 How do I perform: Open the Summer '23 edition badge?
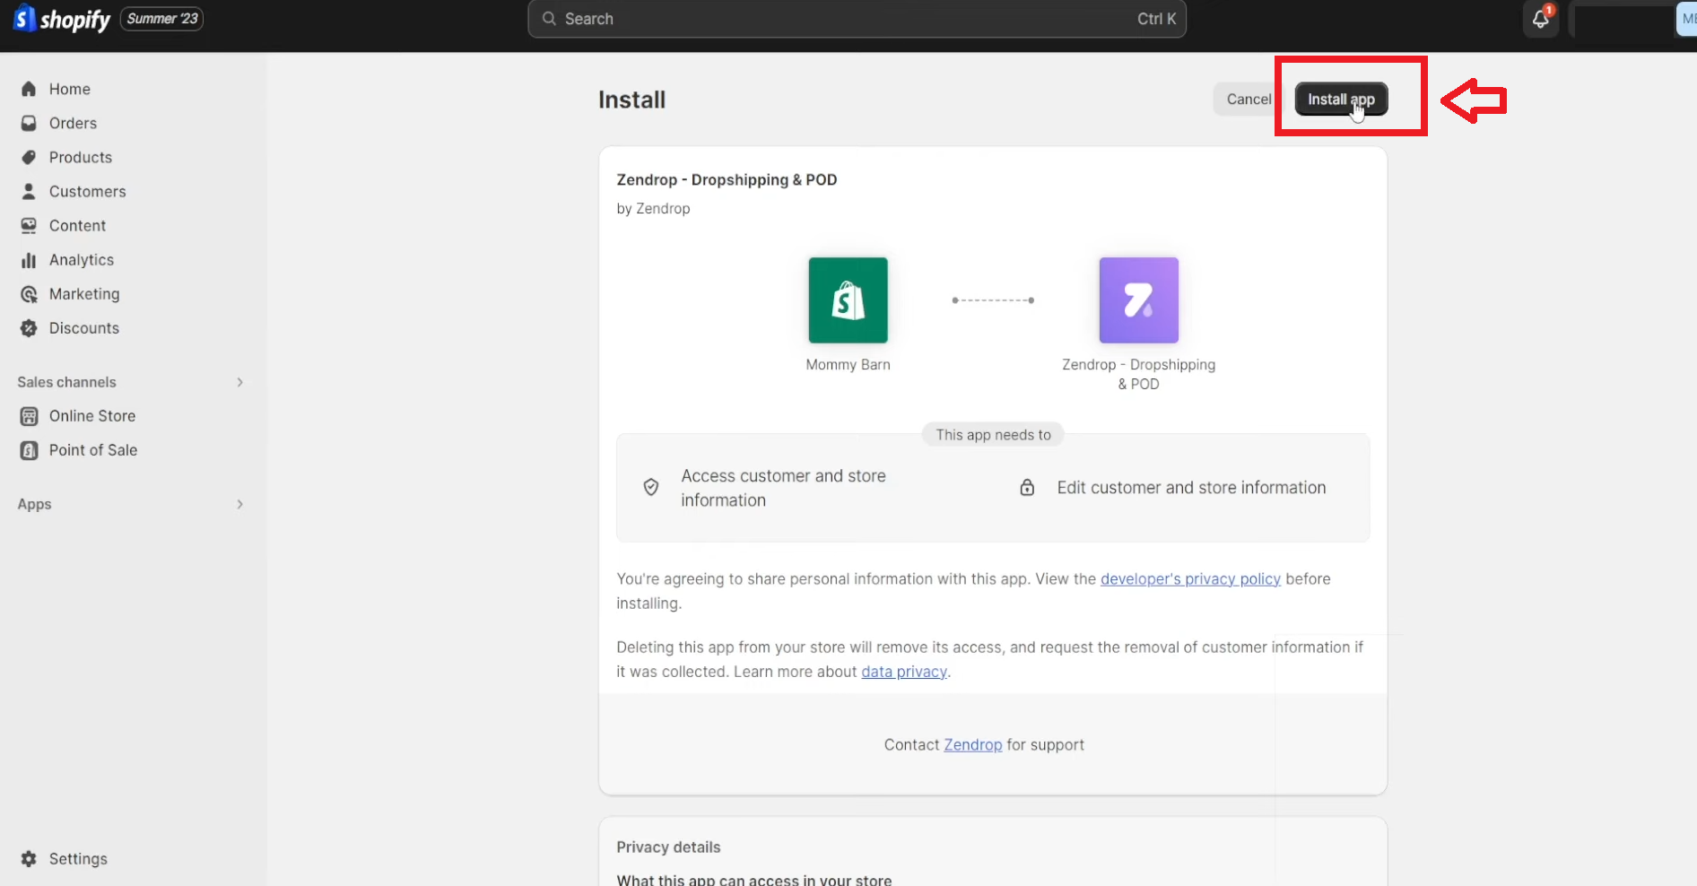pyautogui.click(x=161, y=19)
